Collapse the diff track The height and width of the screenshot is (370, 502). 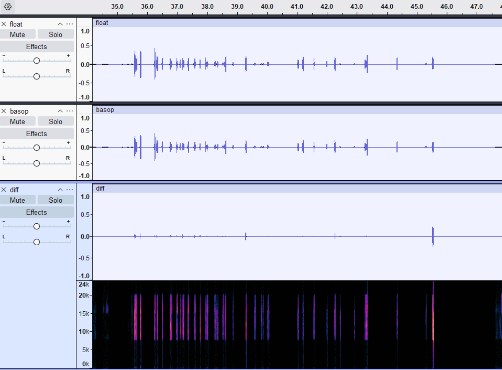(60, 190)
